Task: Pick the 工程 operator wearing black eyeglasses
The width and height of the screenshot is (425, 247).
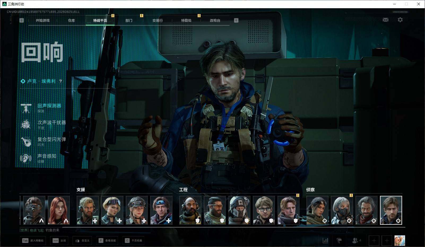Action: [x=264, y=210]
